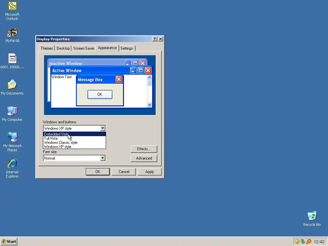Click the help question mark button in Display Properties
This screenshot has width=328, height=246.
pos(154,39)
